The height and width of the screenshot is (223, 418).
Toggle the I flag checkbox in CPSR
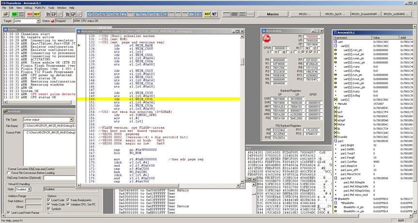click(x=303, y=52)
